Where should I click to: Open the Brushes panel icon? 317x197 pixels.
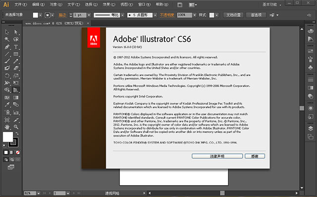tap(311, 59)
